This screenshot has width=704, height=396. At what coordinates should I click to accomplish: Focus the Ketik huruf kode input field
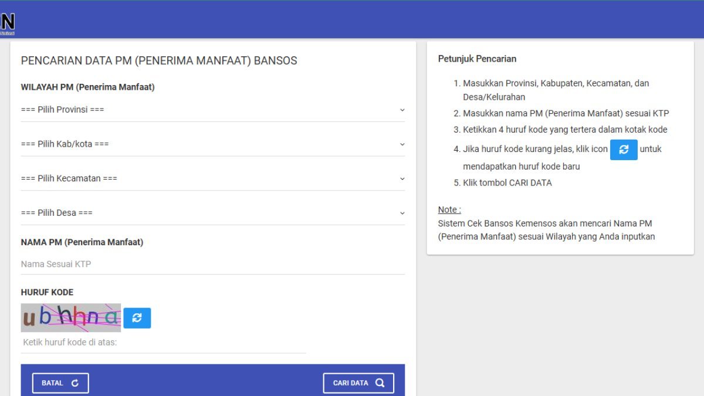pos(163,343)
